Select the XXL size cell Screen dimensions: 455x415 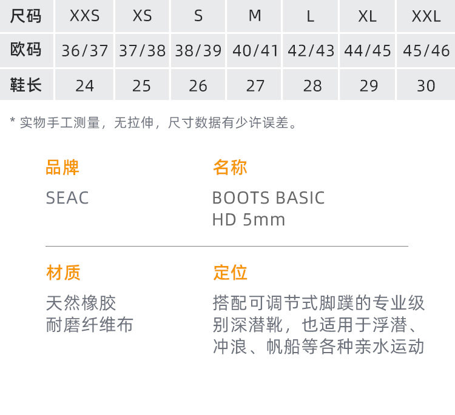[x=426, y=16]
